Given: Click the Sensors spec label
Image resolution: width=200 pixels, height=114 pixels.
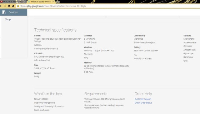Looking at the screenshot, I should tap(187, 36).
